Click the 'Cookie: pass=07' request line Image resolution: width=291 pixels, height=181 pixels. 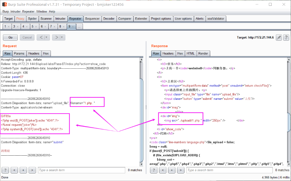coord(12,77)
